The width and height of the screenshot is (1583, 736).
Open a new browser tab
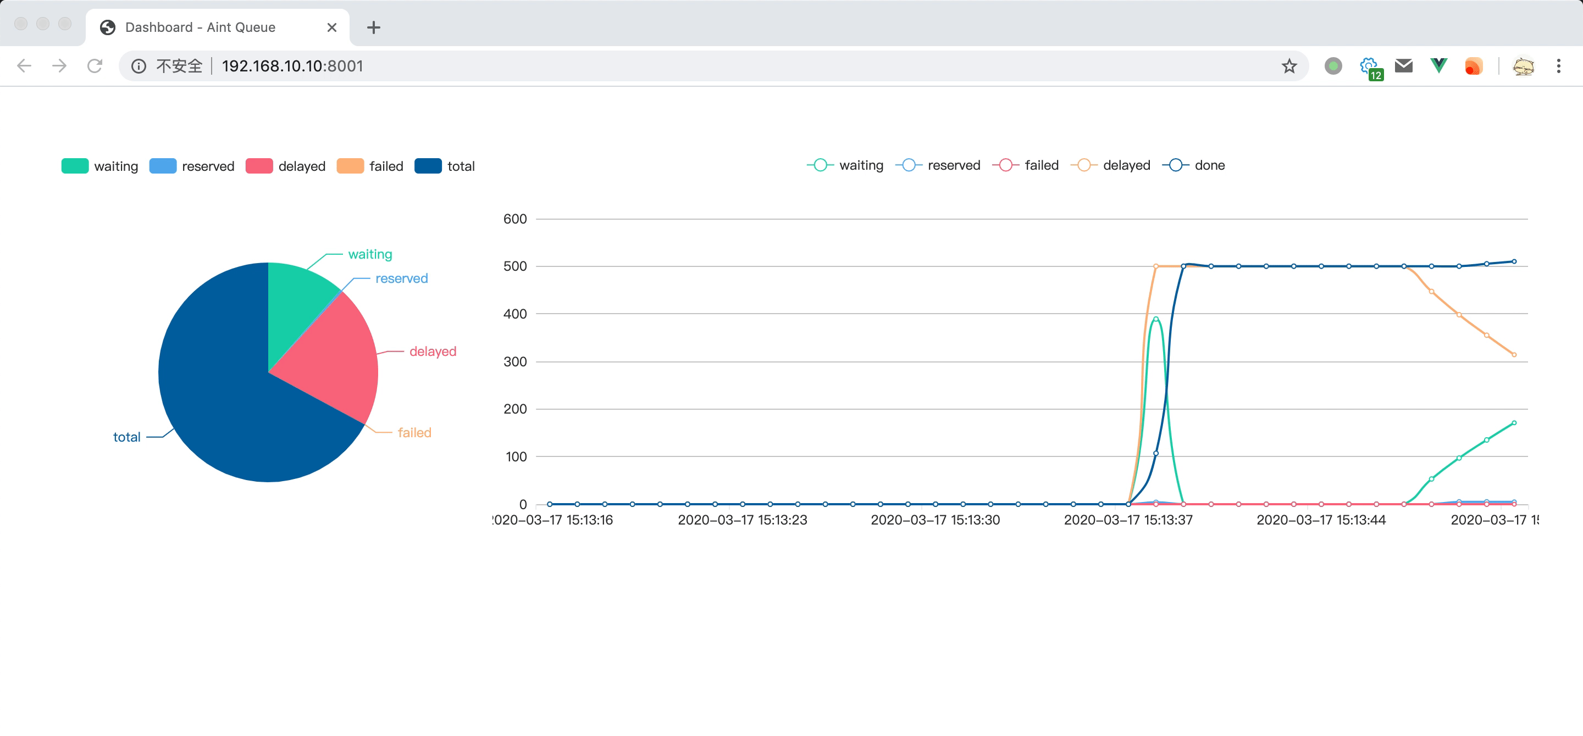374,27
